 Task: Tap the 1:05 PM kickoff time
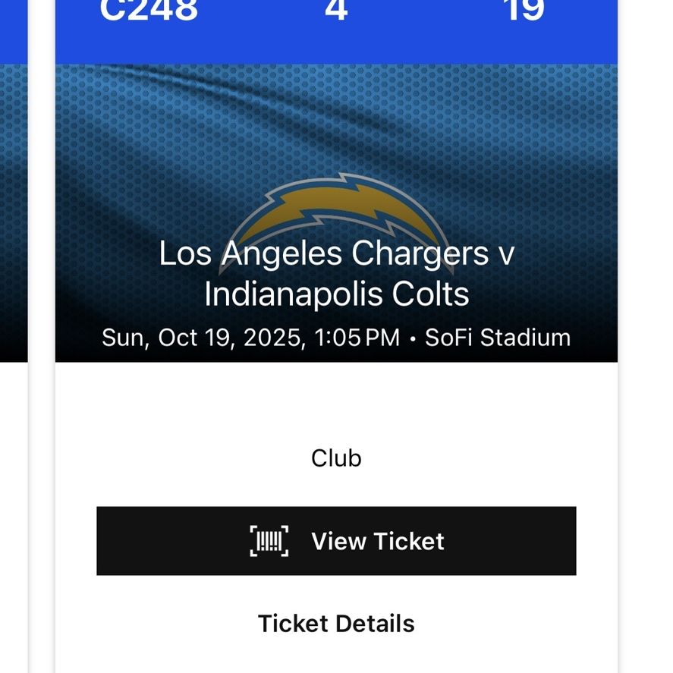[x=357, y=338]
